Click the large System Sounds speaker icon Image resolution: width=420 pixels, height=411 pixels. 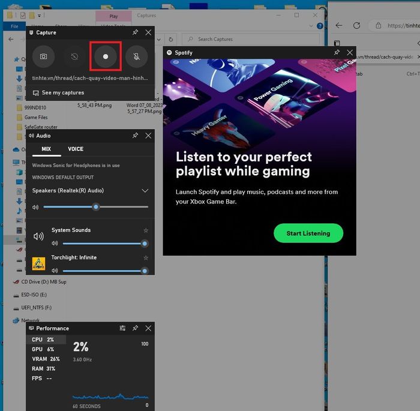pos(38,236)
